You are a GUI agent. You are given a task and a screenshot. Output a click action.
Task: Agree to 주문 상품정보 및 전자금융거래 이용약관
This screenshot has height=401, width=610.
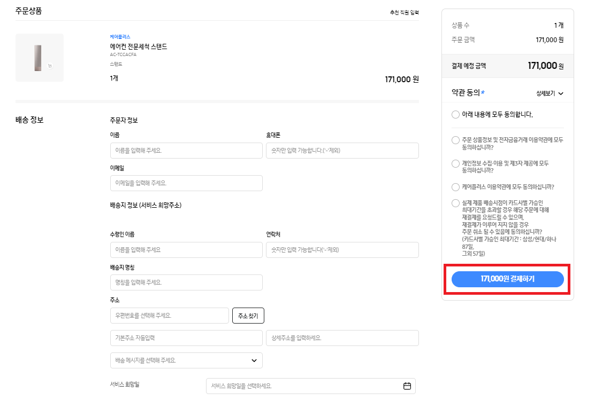click(x=455, y=140)
